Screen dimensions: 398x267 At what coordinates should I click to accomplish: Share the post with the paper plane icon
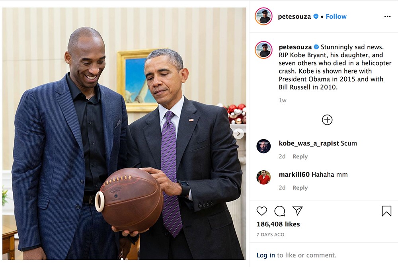(297, 210)
